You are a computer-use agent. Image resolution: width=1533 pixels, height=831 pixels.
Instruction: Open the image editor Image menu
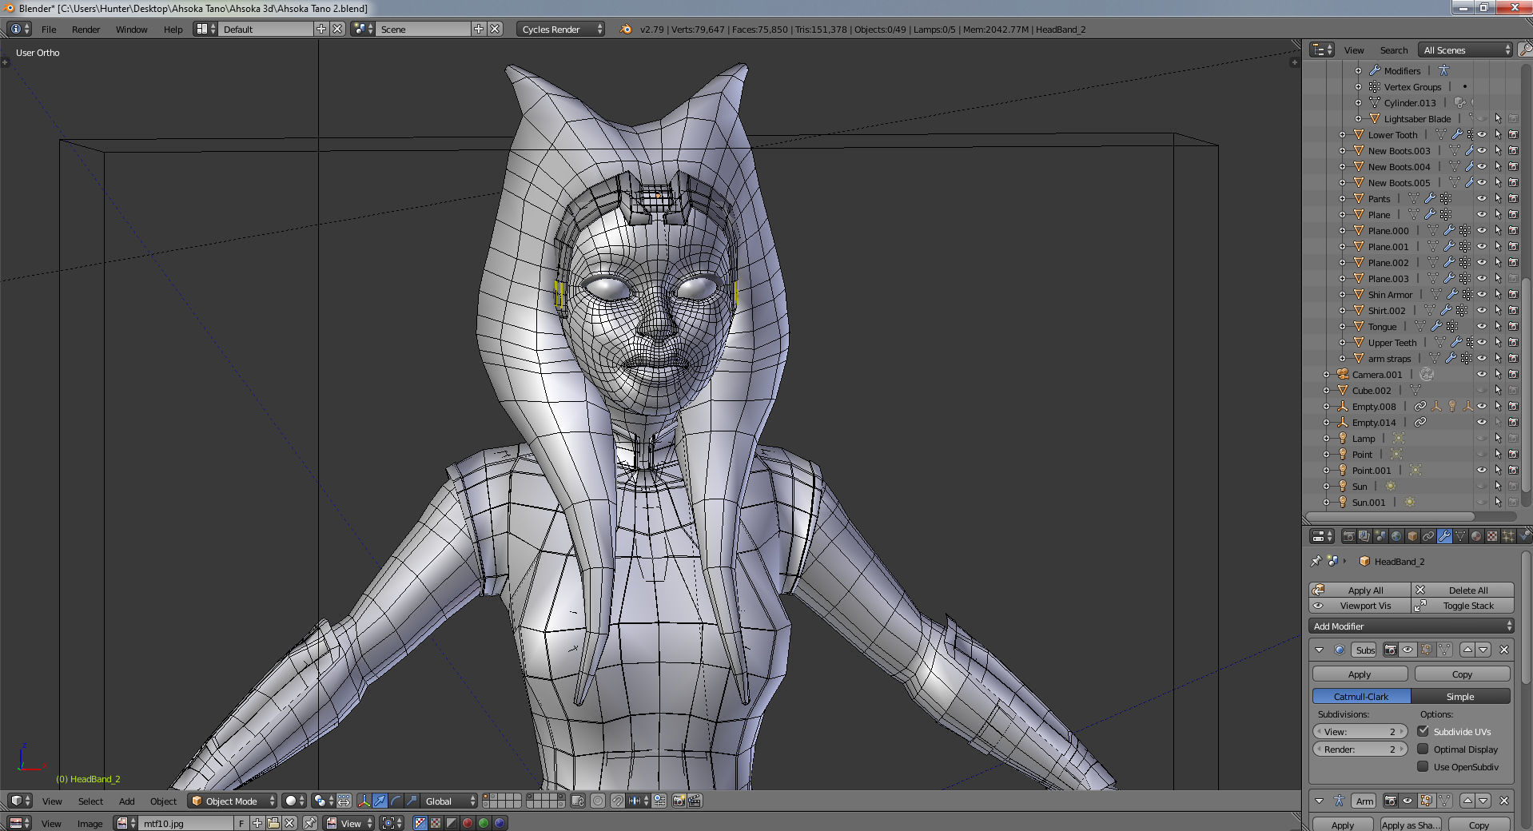(x=90, y=823)
